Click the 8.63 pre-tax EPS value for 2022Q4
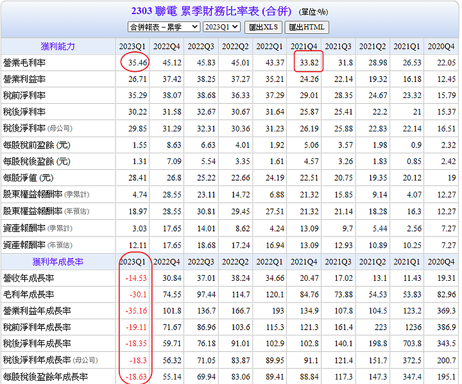462x384 pixels. click(x=174, y=145)
